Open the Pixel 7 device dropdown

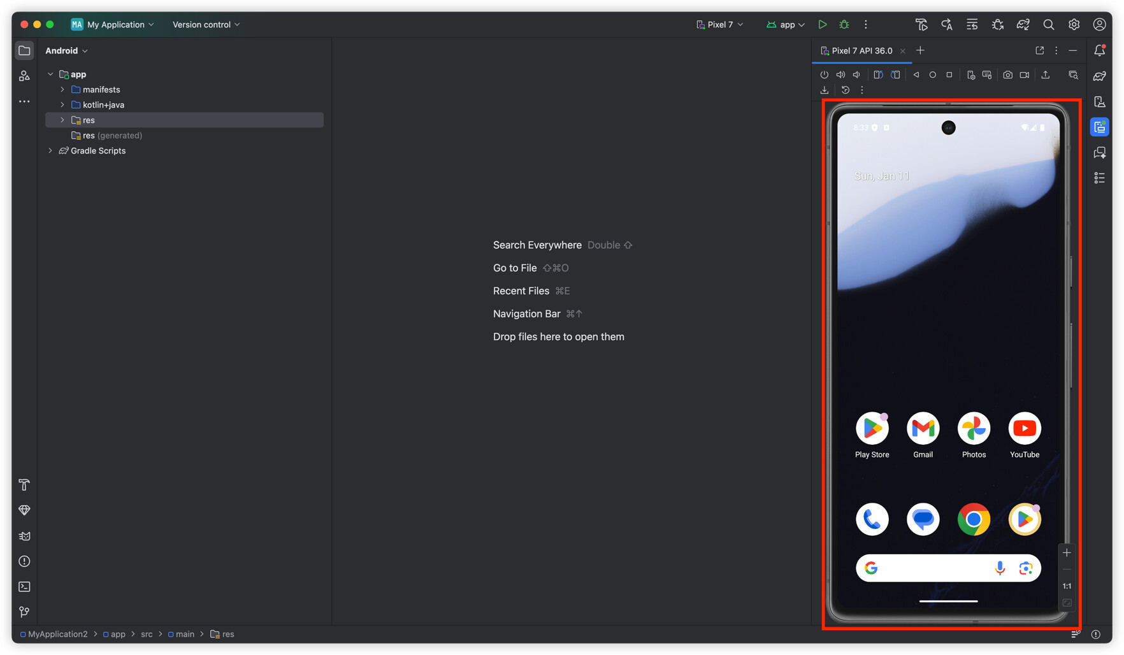(x=719, y=25)
